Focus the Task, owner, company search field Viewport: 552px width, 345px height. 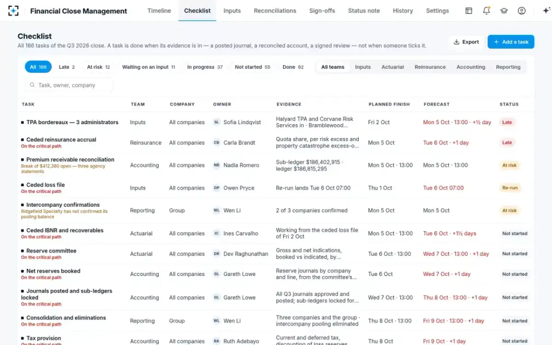coord(69,85)
